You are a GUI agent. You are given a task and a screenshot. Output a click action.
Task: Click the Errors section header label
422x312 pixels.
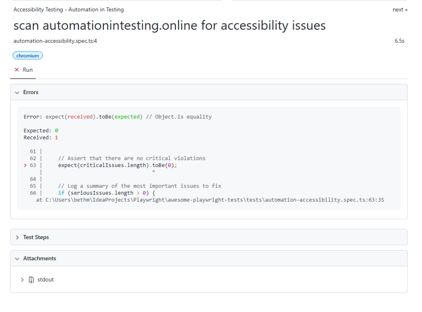[31, 92]
